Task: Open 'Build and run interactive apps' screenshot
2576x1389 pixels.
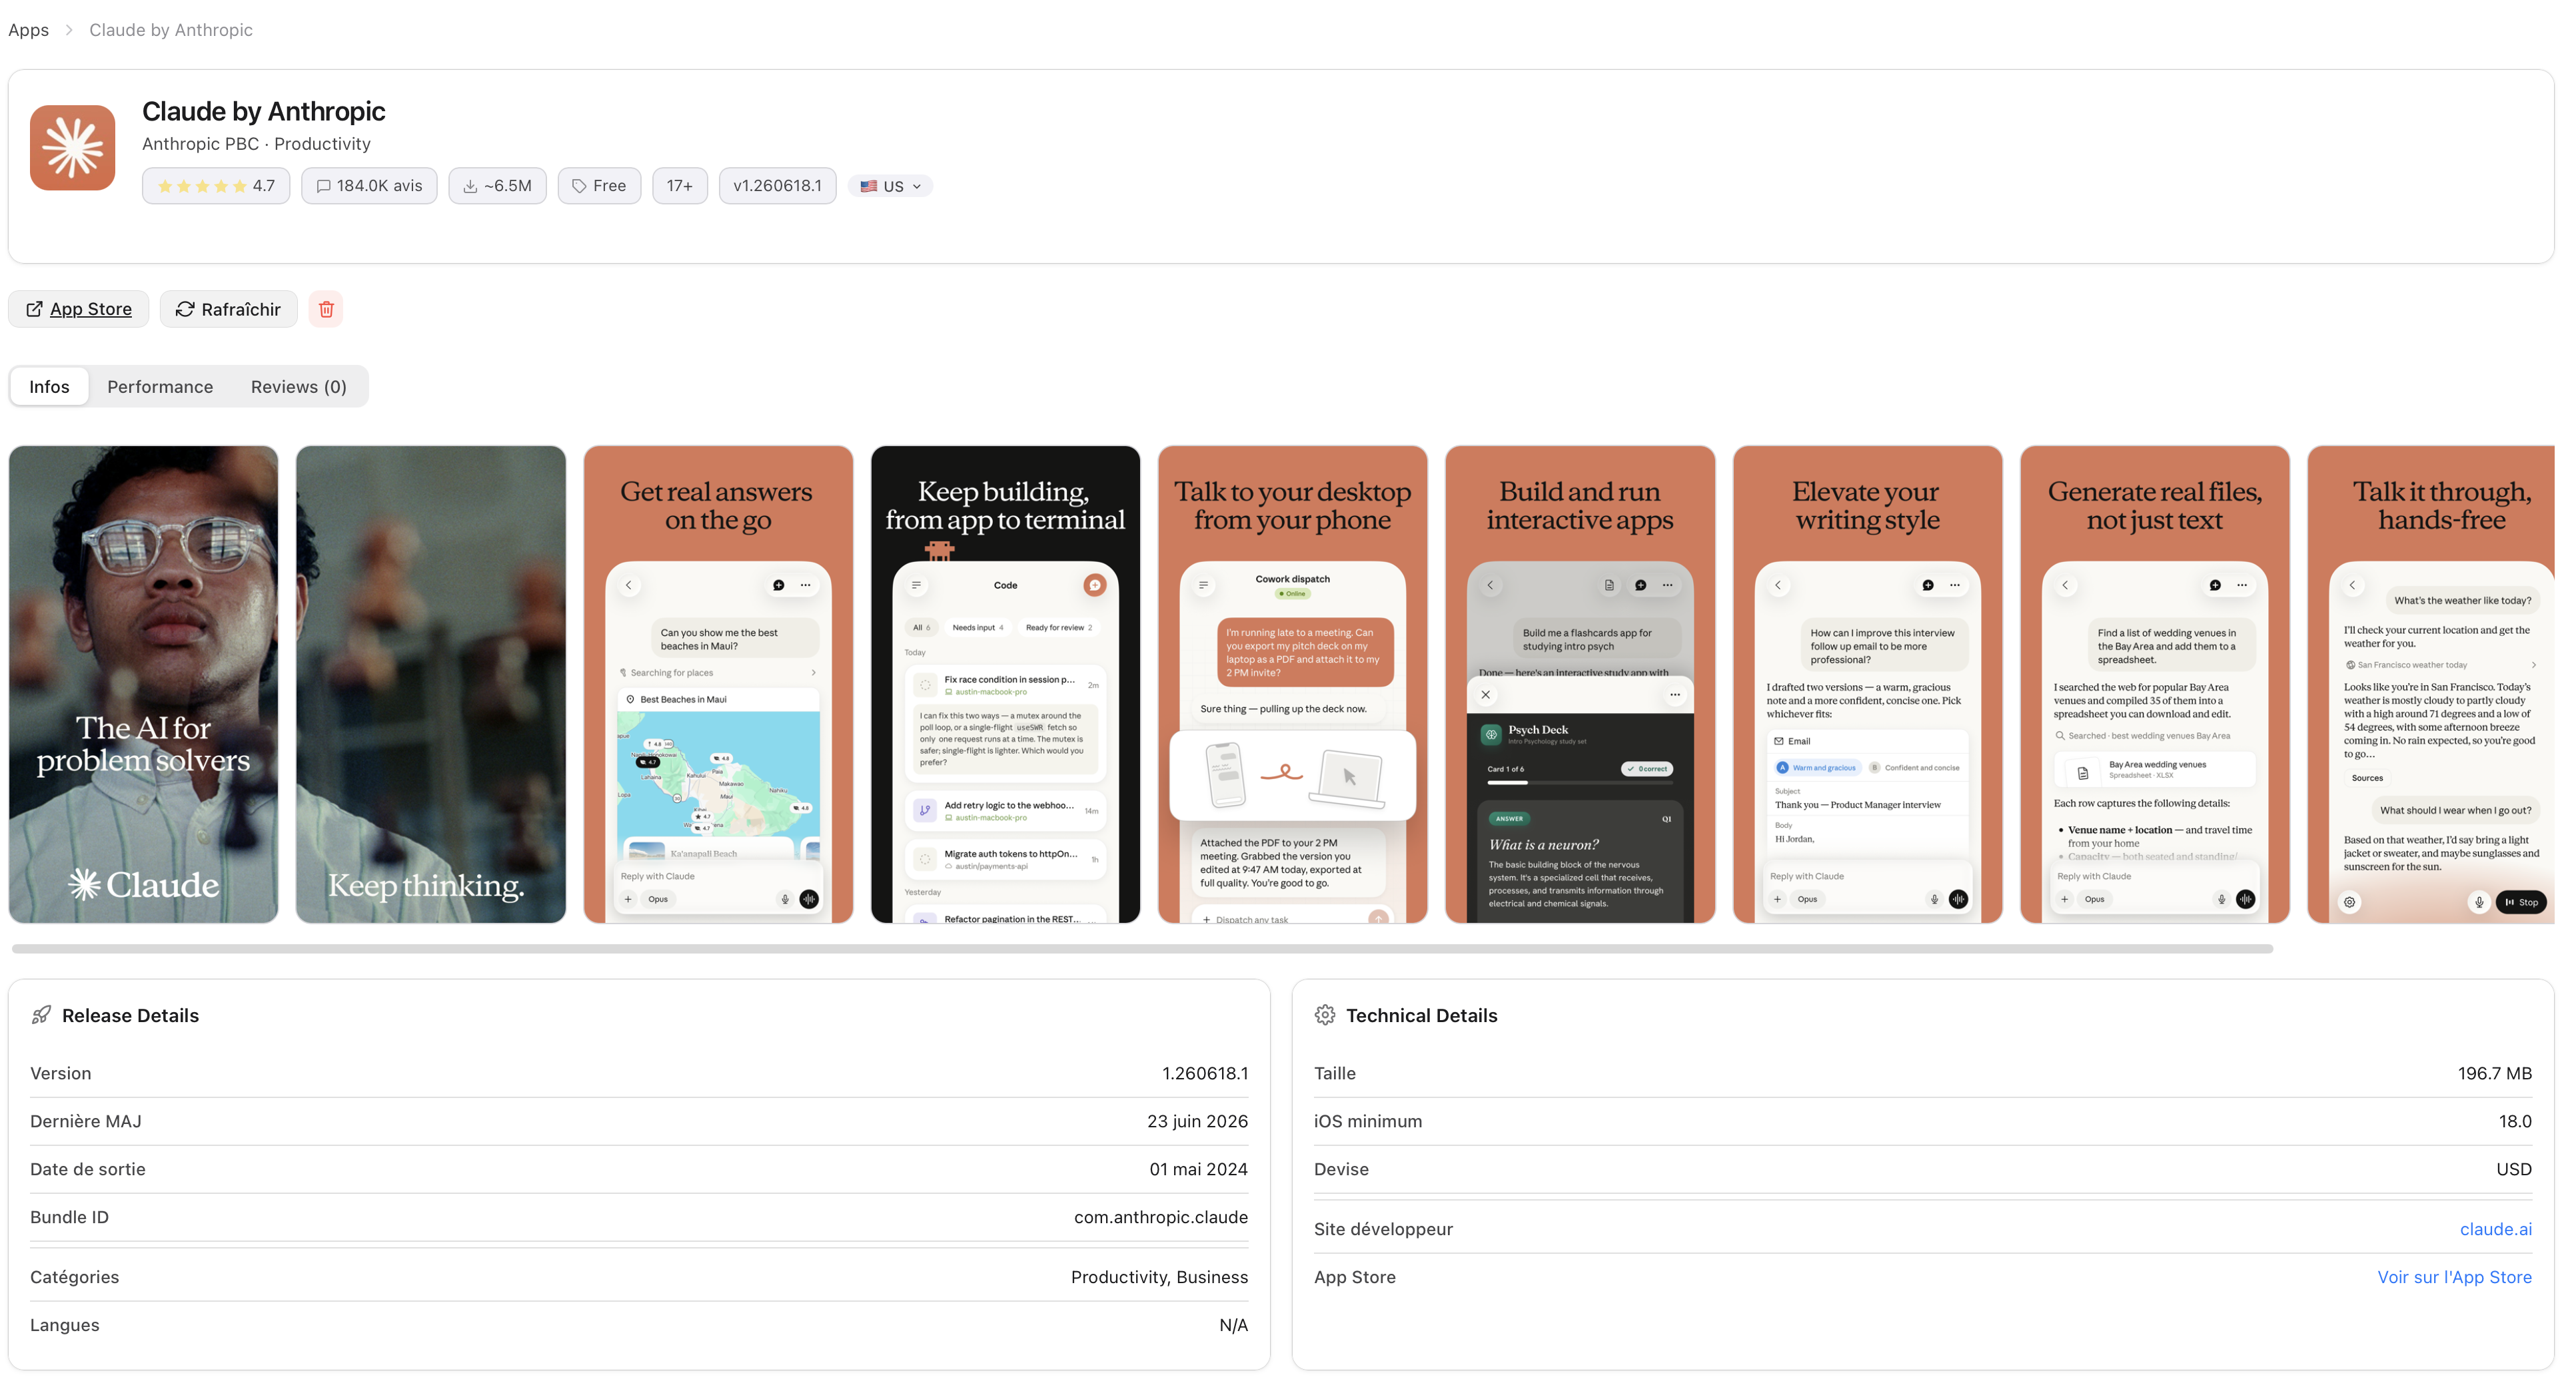Action: [x=1580, y=685]
